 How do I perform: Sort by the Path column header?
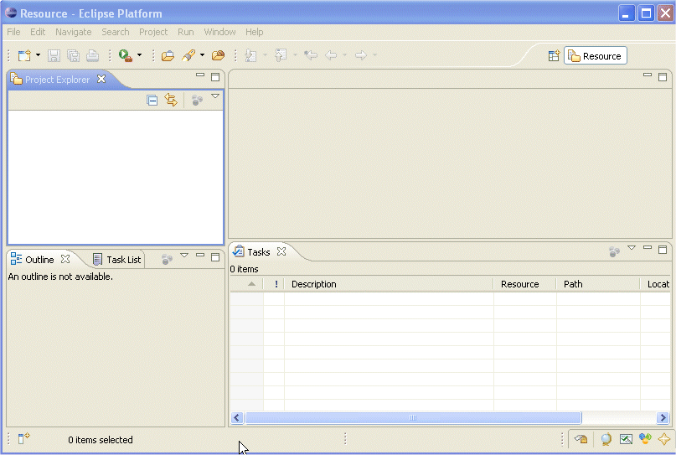pos(598,284)
